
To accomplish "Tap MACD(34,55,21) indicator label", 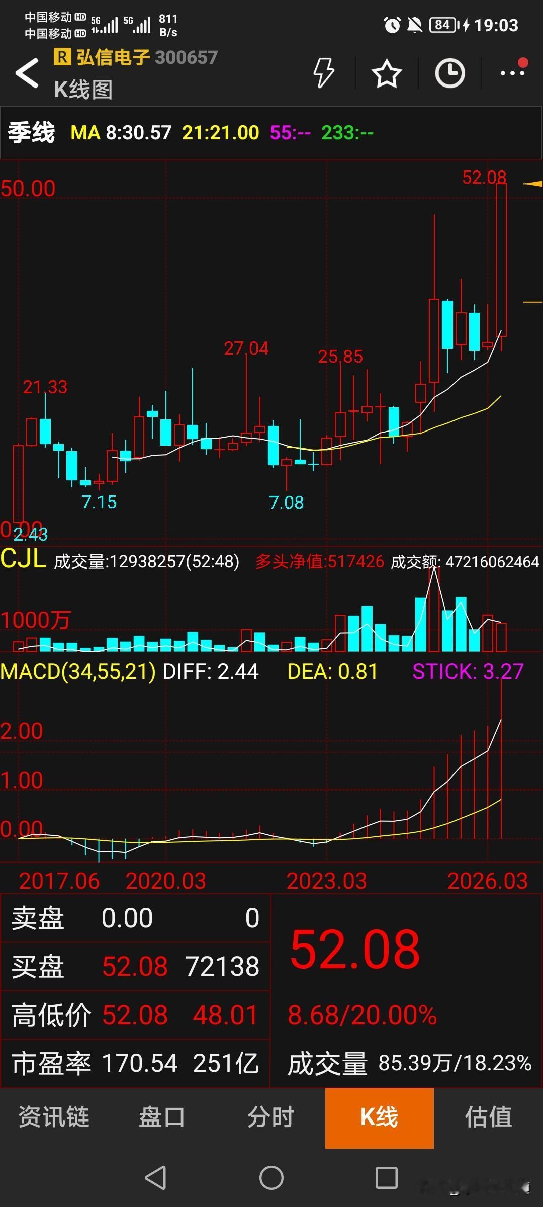I will click(x=78, y=671).
